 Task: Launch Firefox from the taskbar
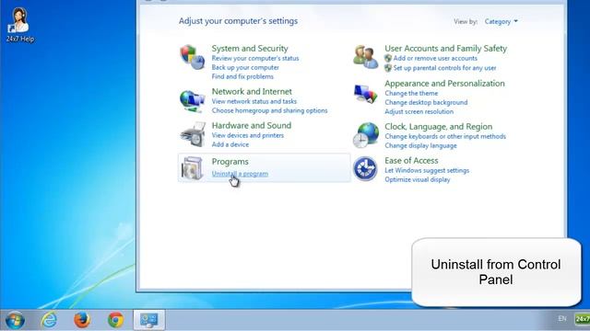tap(82, 320)
